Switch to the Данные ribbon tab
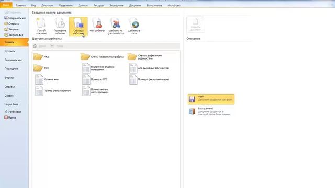Image resolution: width=335 pixels, height=188 pixels. 83,5
